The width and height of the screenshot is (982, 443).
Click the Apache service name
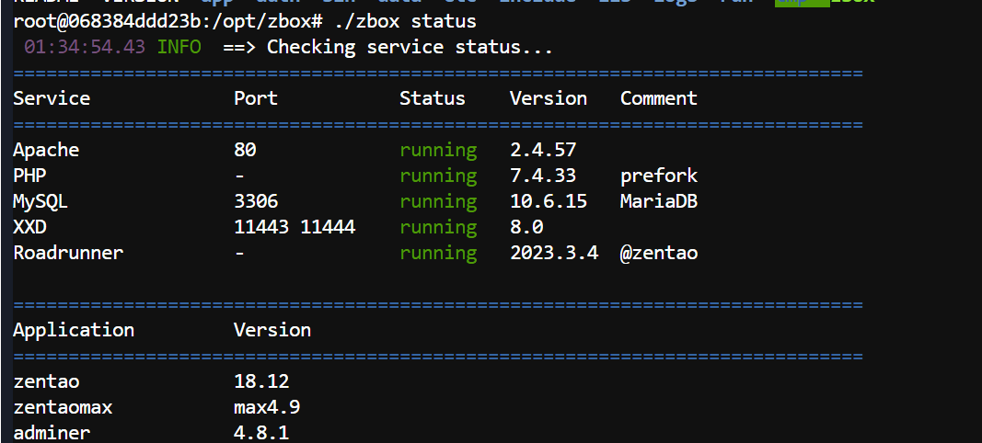46,150
